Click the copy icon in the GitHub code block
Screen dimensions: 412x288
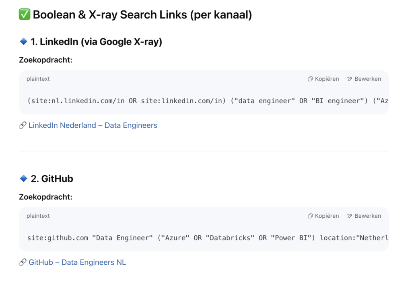(x=310, y=216)
